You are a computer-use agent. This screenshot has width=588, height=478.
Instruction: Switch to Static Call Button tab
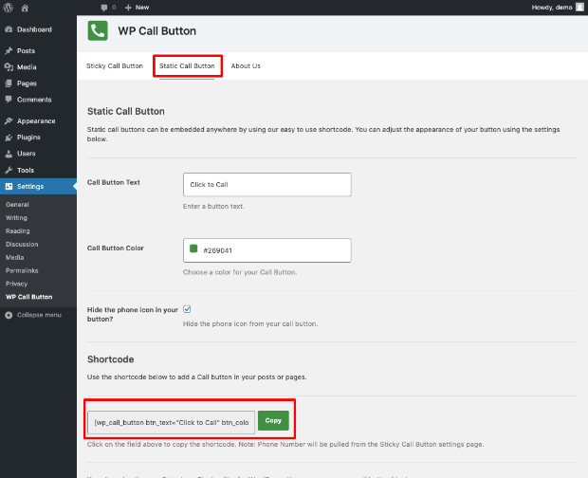(x=187, y=66)
